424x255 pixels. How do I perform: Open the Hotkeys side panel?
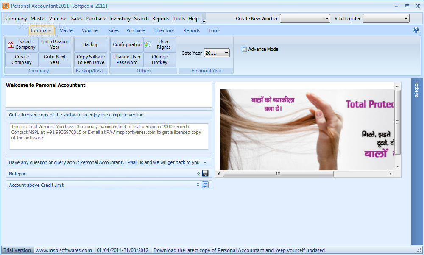(416, 161)
